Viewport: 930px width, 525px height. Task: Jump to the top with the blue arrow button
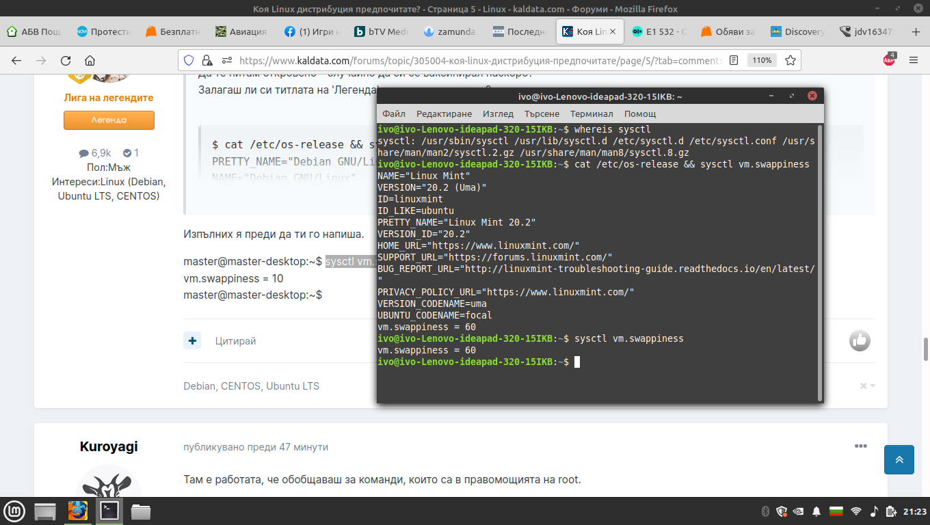click(899, 459)
